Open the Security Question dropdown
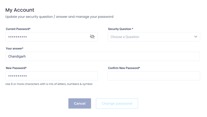Image resolution: width=207 pixels, height=117 pixels. click(154, 37)
